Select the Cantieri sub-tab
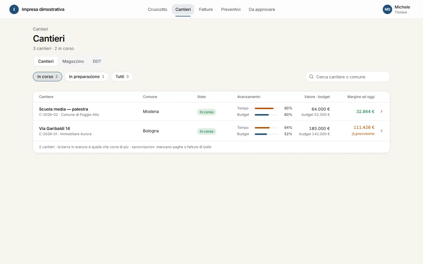Screen dimensions: 423x264 click(x=46, y=61)
